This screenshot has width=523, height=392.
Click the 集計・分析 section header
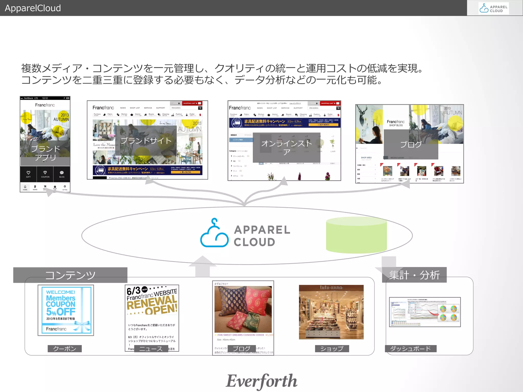coord(414,275)
